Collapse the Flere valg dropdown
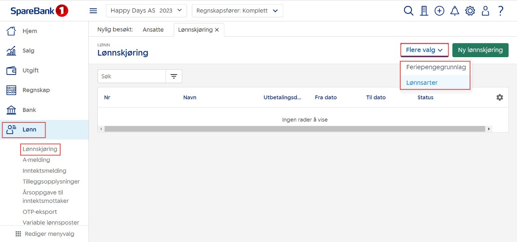The width and height of the screenshot is (517, 242). click(x=424, y=50)
